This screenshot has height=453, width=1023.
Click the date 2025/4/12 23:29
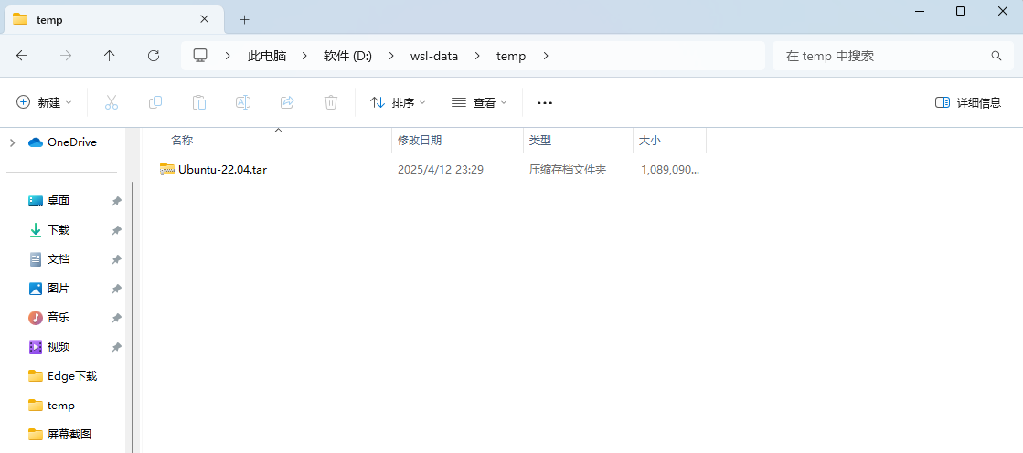[x=441, y=170]
